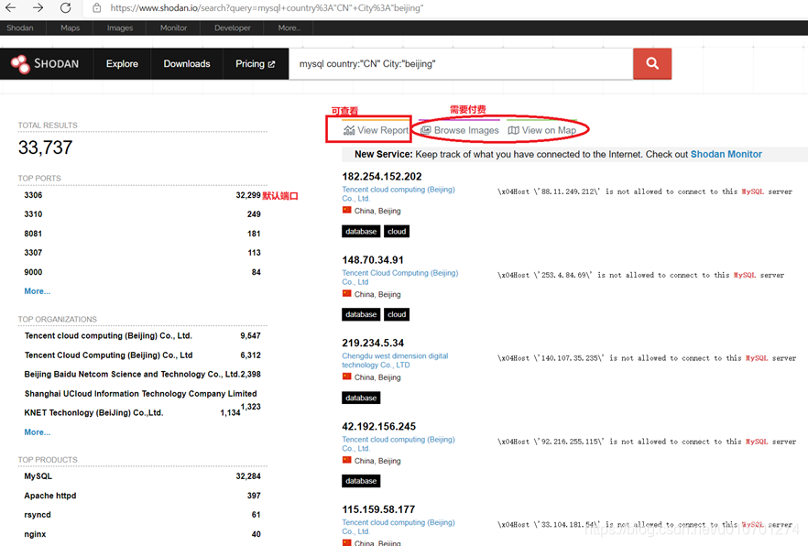Image resolution: width=808 pixels, height=546 pixels.
Task: Click cloud tag under 148.70.34.91
Action: pyautogui.click(x=397, y=314)
